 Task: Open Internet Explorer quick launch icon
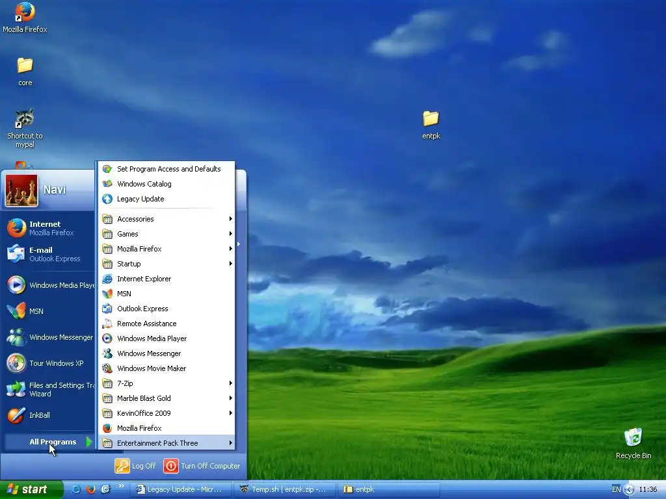[77, 489]
